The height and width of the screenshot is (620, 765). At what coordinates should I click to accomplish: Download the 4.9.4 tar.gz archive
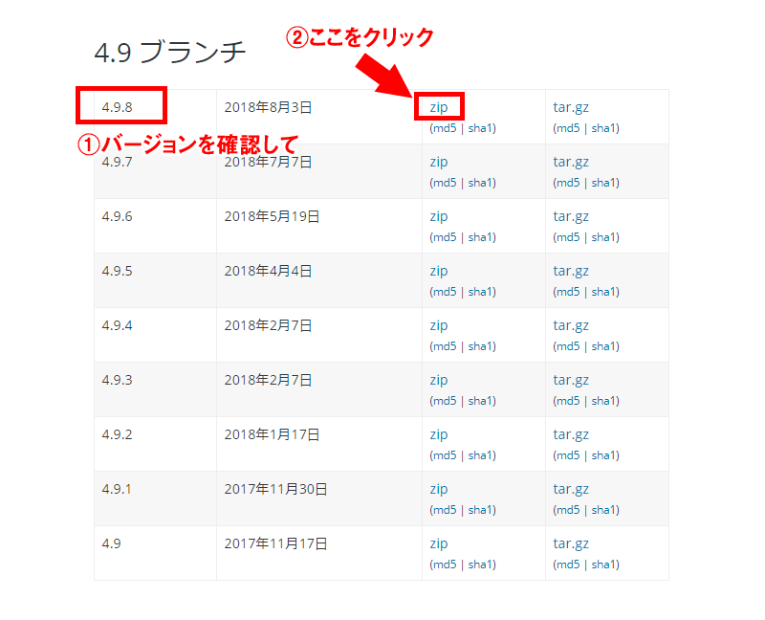(x=571, y=325)
